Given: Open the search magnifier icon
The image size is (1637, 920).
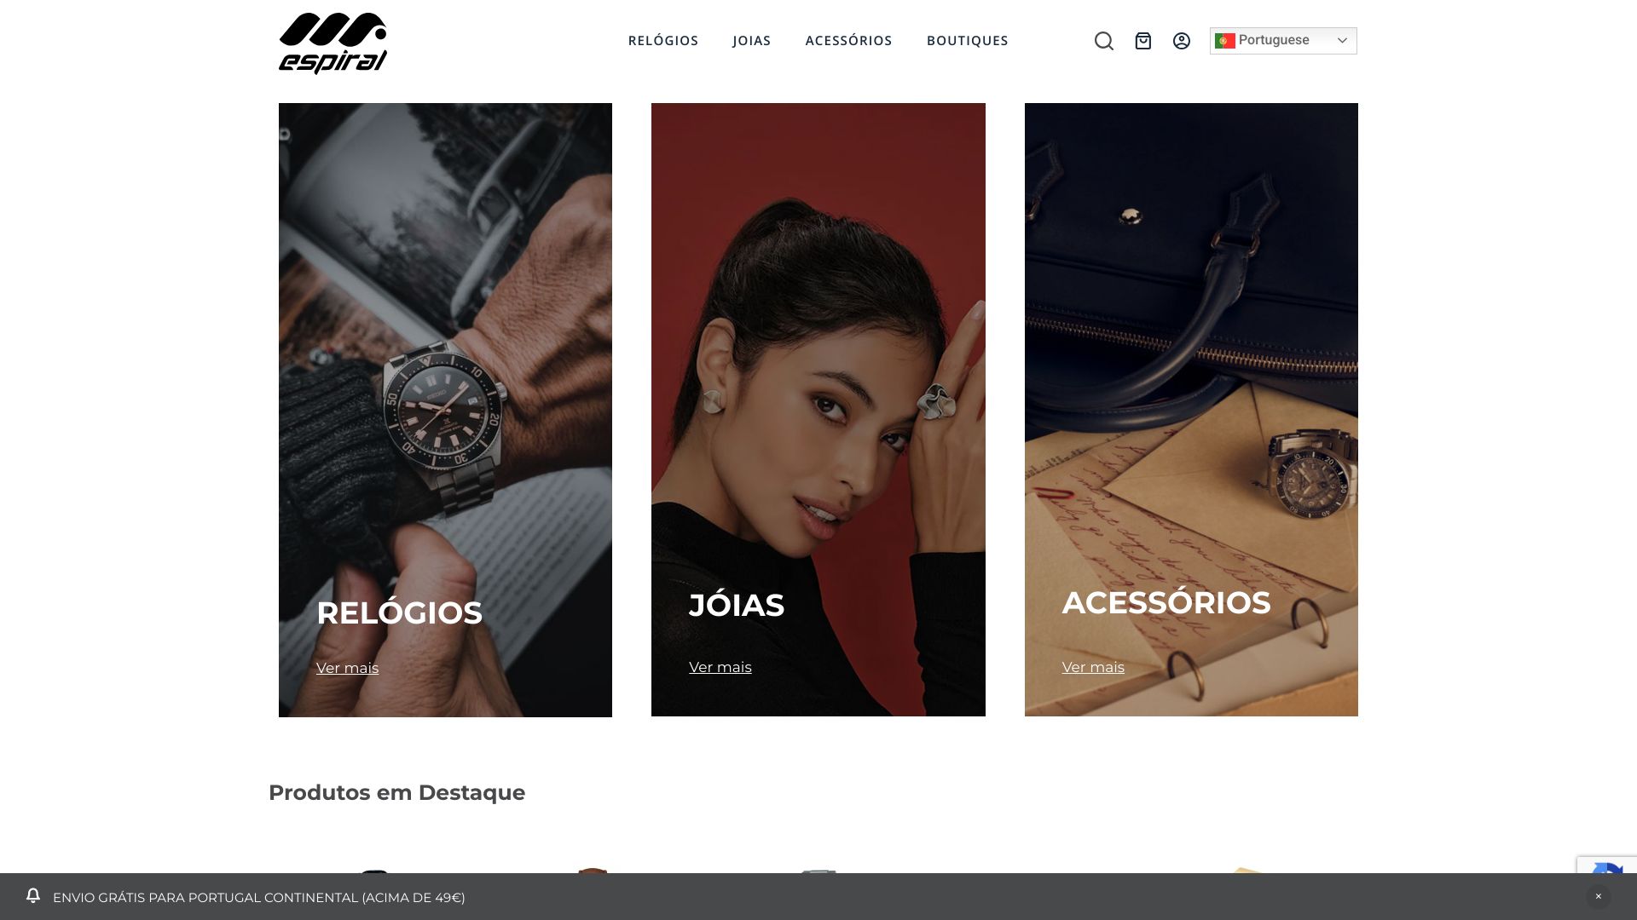Looking at the screenshot, I should pyautogui.click(x=1104, y=41).
